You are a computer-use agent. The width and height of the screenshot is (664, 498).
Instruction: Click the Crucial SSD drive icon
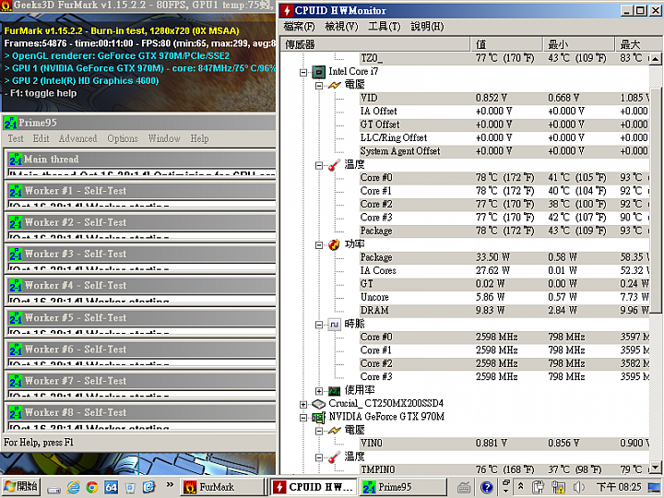(318, 404)
